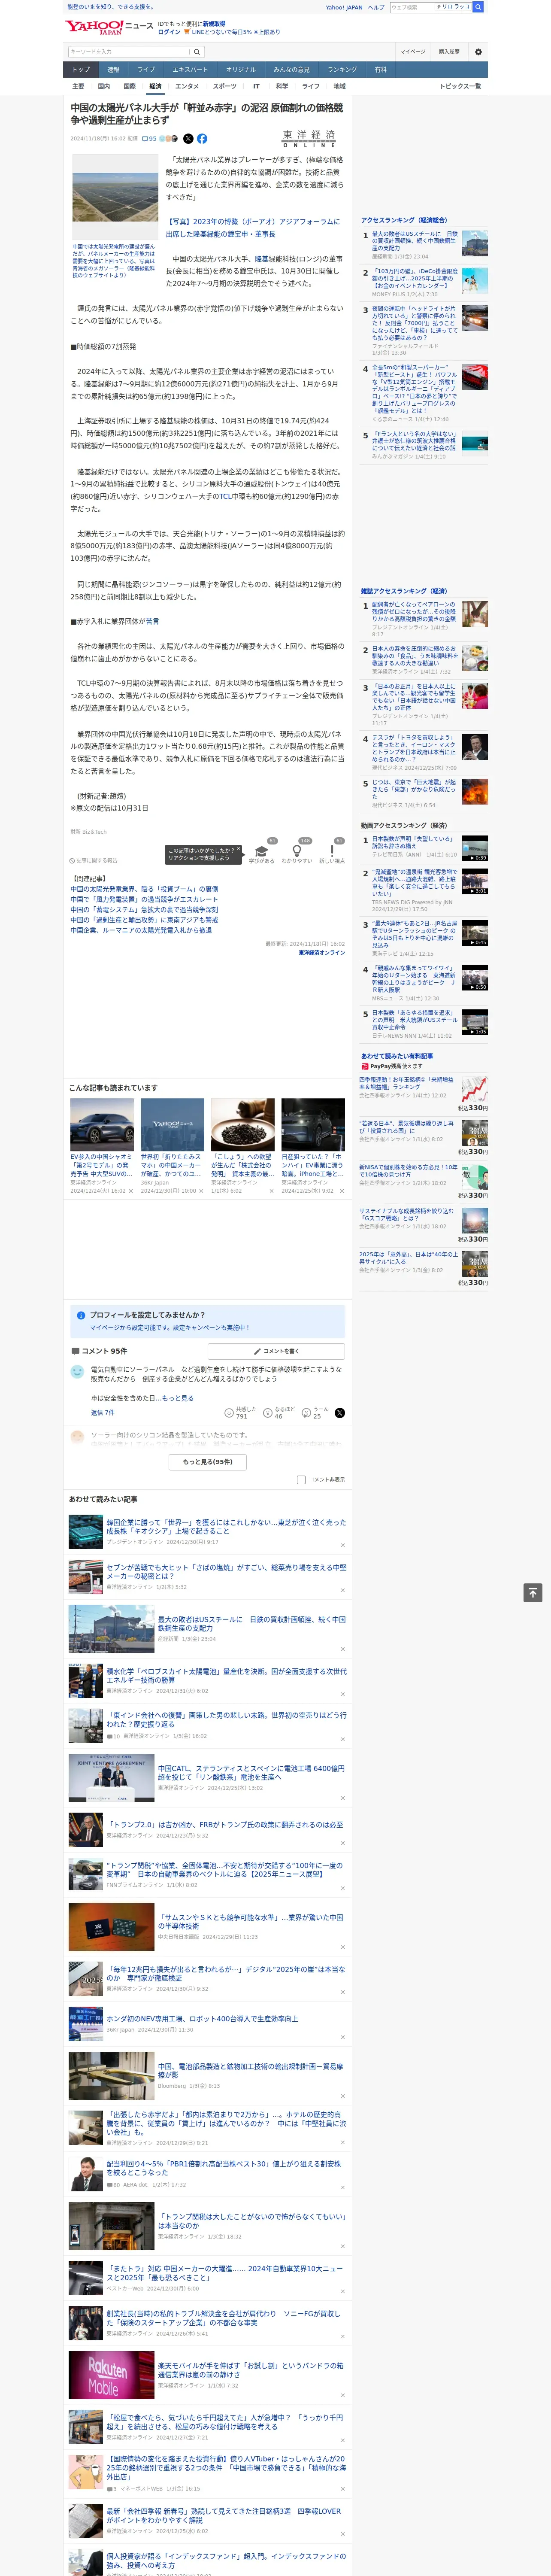Select the ランキング navigation tab
The image size is (551, 2576).
342,70
